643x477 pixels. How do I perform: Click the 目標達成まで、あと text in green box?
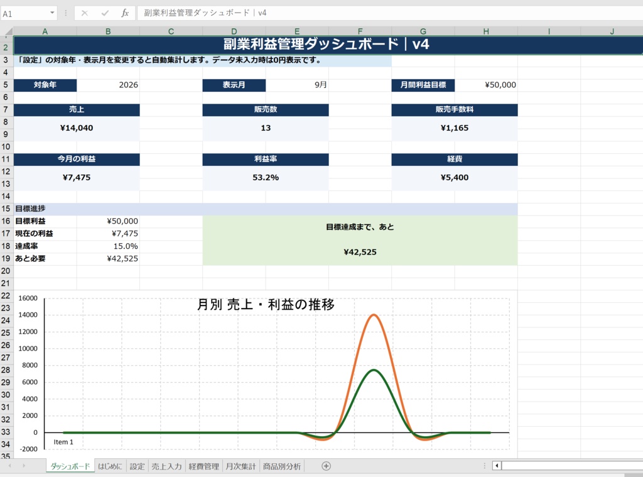(360, 227)
